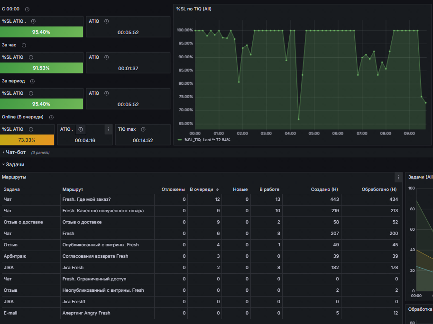Image resolution: width=433 pixels, height=324 pixels.
Task: Click the "Отложены" column header
Action: (x=173, y=189)
